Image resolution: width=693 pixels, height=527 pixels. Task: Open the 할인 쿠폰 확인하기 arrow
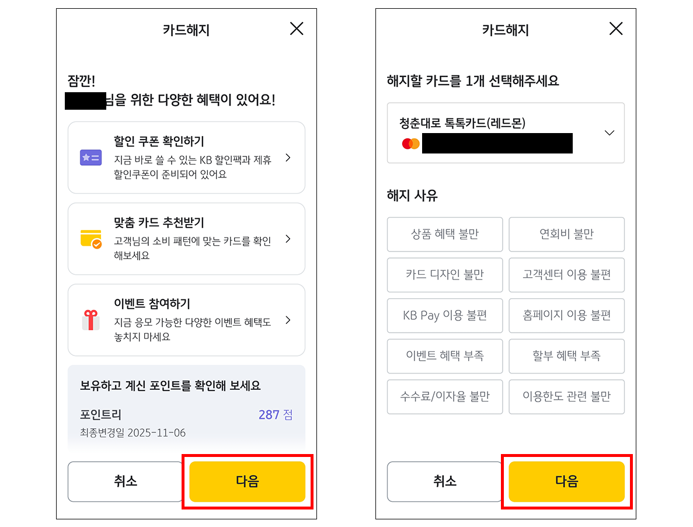288,158
